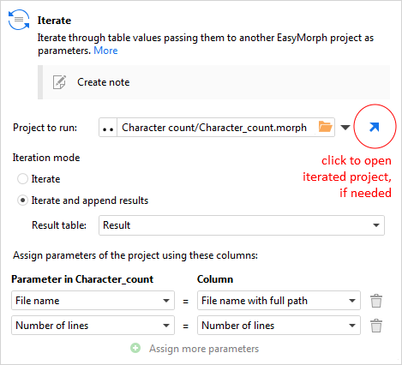Image resolution: width=402 pixels, height=365 pixels.
Task: Click Assign more parameters
Action: tap(204, 349)
